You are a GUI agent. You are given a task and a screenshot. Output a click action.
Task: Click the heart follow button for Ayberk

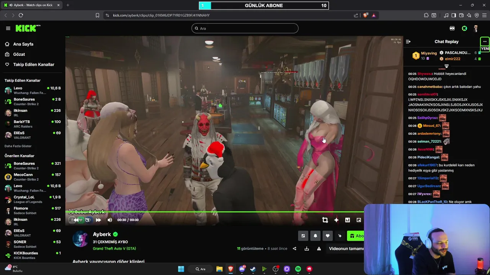(x=328, y=236)
